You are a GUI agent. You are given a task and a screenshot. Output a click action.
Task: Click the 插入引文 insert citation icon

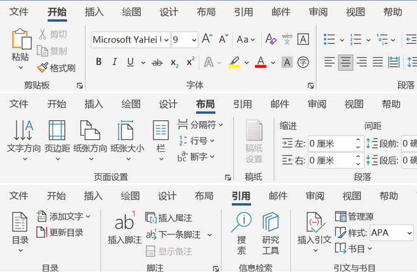(313, 222)
